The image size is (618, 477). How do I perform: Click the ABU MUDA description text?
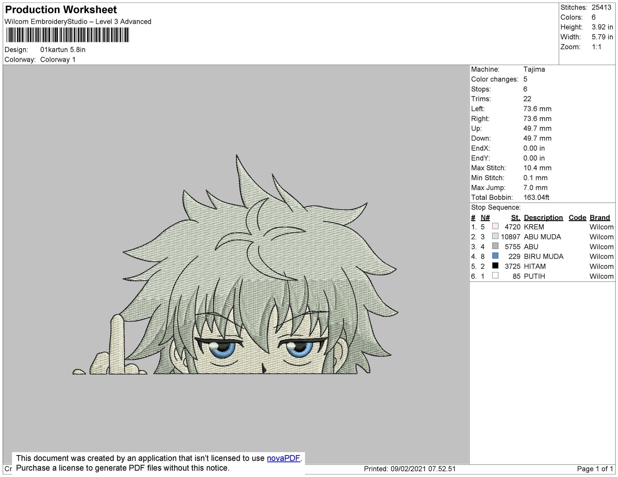(x=542, y=237)
